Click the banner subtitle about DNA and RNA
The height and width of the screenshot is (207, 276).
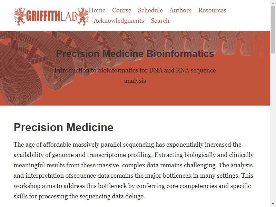[x=135, y=76]
